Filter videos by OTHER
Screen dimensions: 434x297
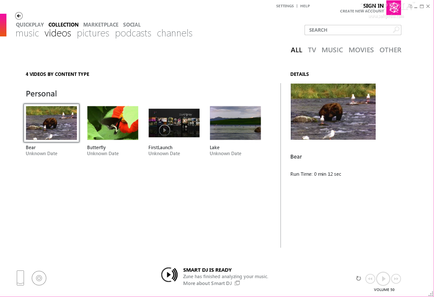(390, 50)
